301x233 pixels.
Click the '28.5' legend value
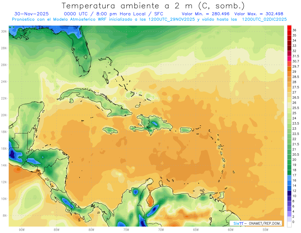click(296, 77)
